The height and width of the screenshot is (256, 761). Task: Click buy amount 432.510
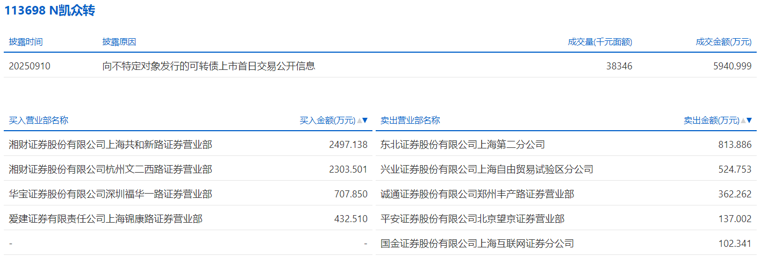[351, 219]
